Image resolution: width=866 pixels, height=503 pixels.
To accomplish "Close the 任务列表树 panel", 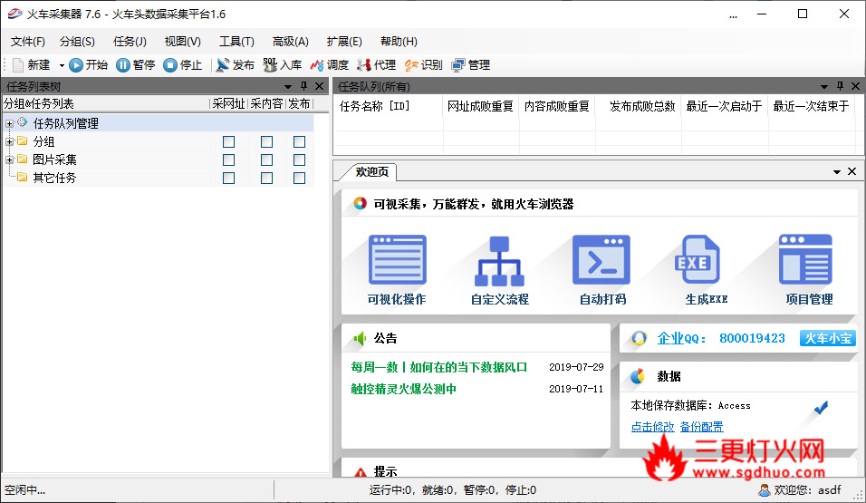I will click(x=319, y=86).
